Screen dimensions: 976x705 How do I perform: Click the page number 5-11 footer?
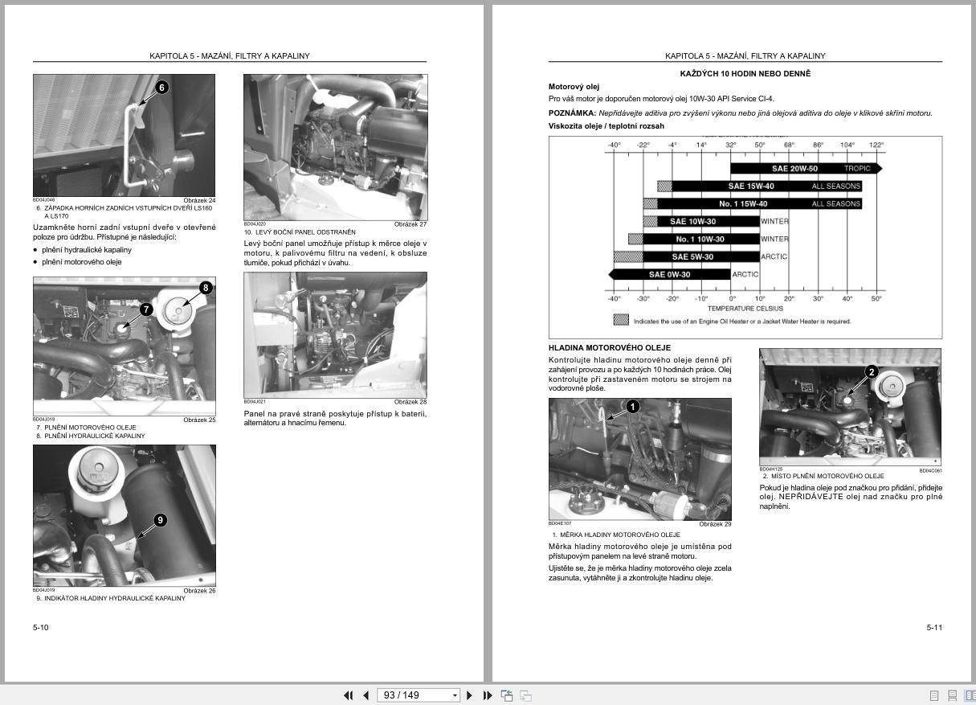click(934, 628)
